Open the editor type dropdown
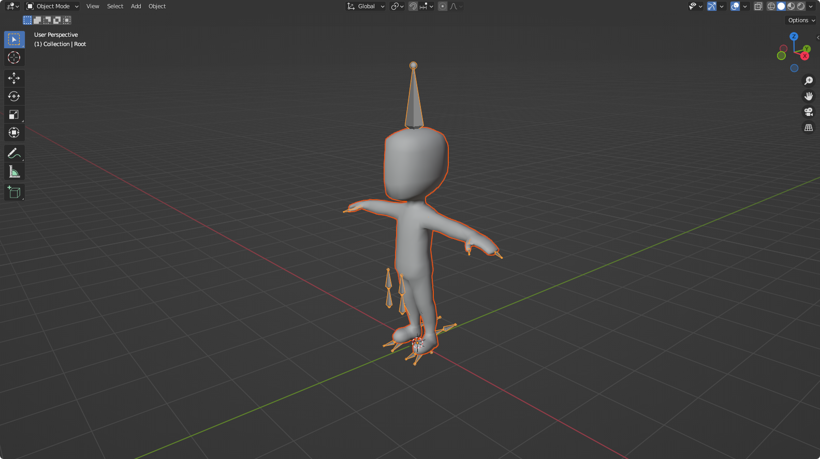820x459 pixels. click(x=12, y=6)
